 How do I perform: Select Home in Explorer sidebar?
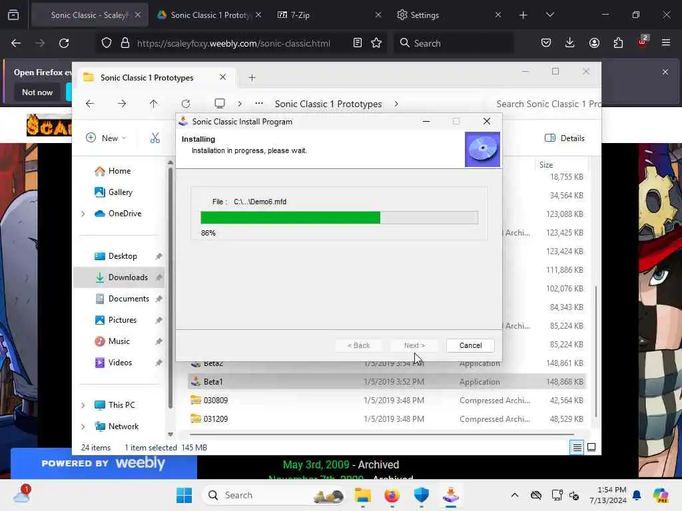tap(119, 171)
